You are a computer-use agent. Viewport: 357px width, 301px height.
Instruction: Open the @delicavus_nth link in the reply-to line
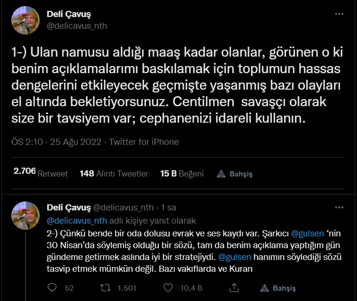pos(77,221)
